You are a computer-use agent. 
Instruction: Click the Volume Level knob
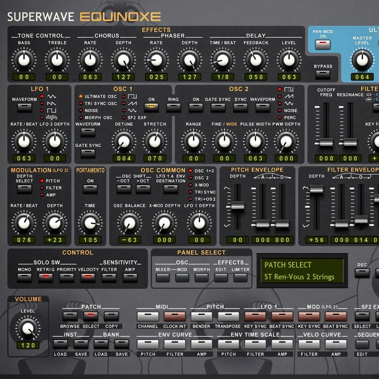tap(28, 329)
